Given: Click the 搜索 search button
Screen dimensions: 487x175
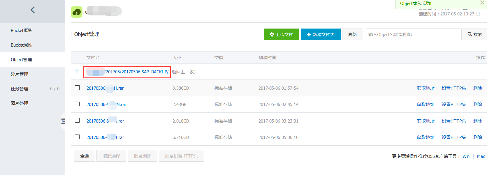Looking at the screenshot, I should [x=474, y=34].
